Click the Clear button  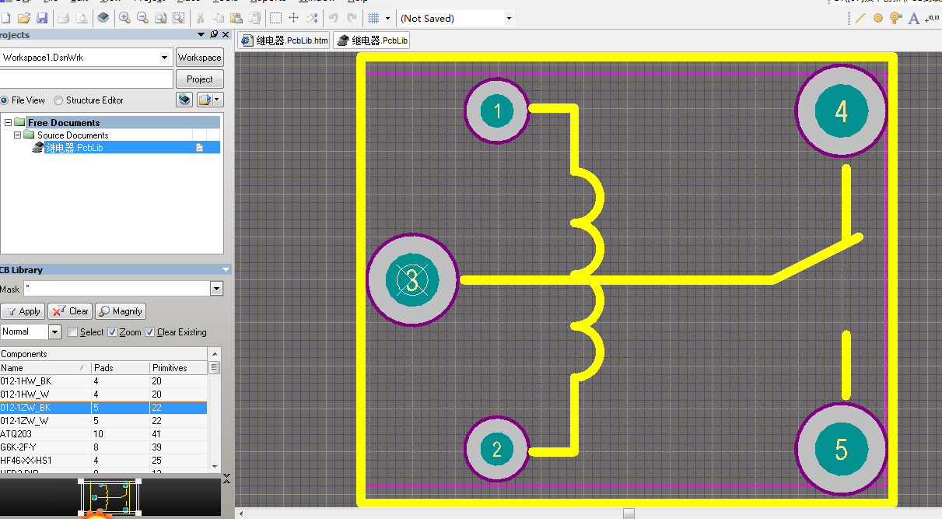click(x=70, y=311)
